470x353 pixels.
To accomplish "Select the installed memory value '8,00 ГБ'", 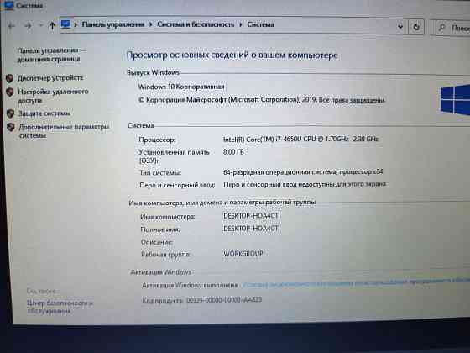I will (x=233, y=152).
